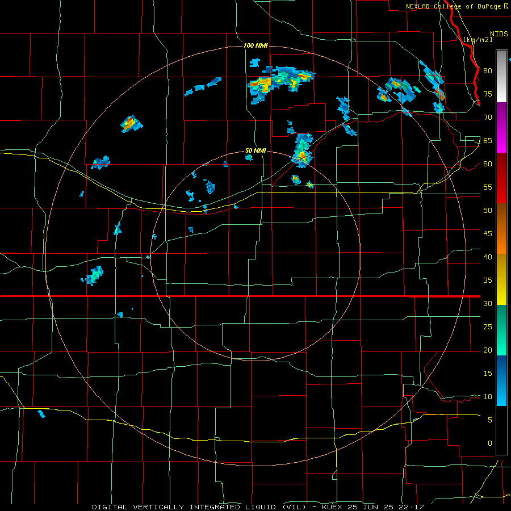
Task: Click the KUEX radar site identifier
Action: 332,507
